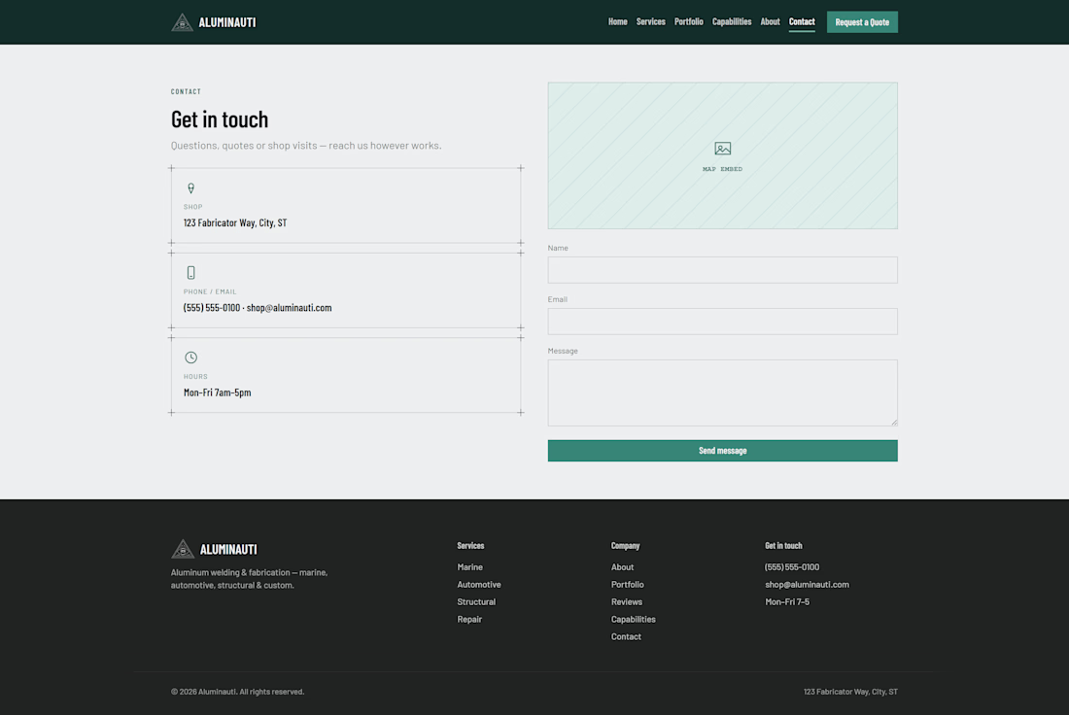This screenshot has height=715, width=1069.
Task: Click the Map Embed placeholder
Action: (723, 155)
